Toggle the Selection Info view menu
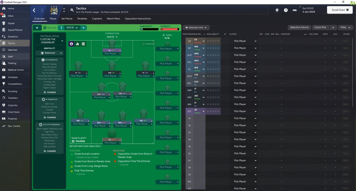 [x=196, y=27]
